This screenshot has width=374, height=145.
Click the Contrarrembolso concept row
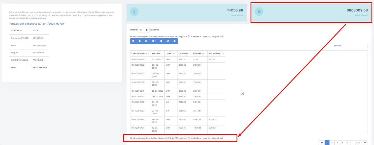tap(29, 60)
